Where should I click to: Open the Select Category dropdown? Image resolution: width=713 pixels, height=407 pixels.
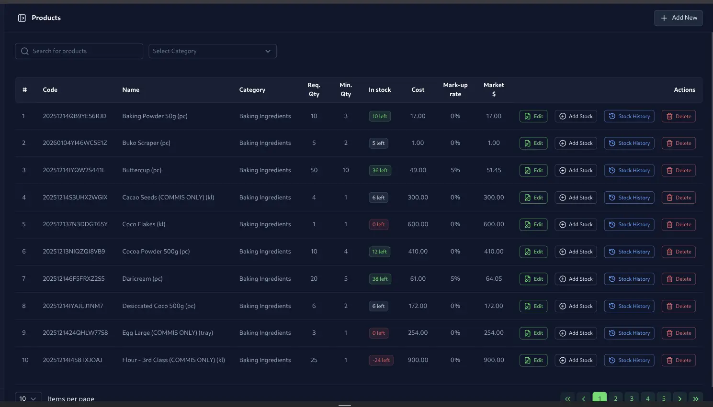[213, 51]
